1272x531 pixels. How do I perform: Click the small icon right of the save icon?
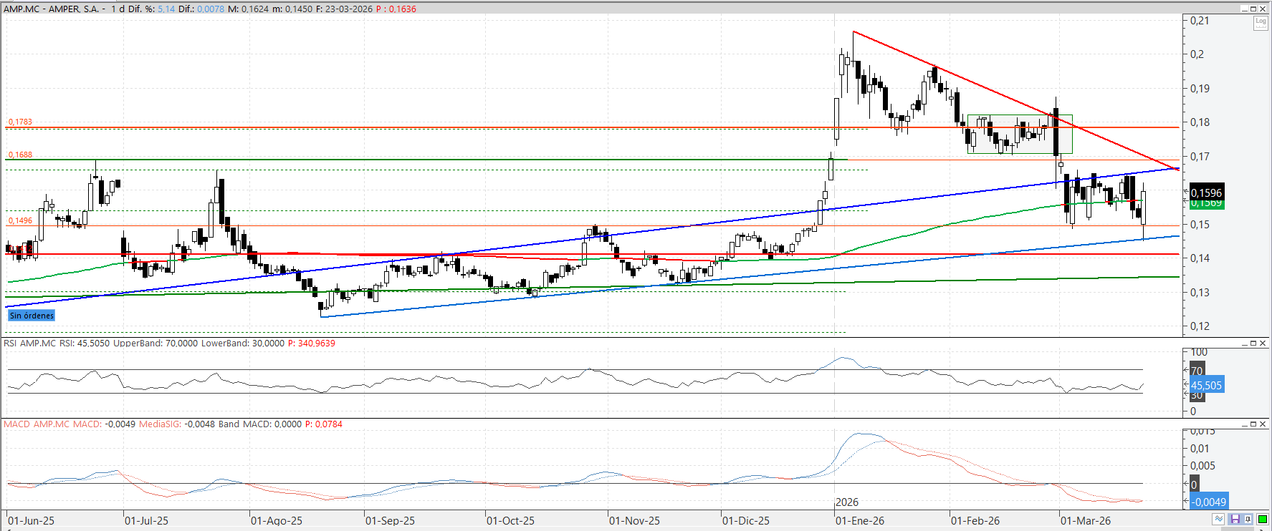coord(1248,520)
